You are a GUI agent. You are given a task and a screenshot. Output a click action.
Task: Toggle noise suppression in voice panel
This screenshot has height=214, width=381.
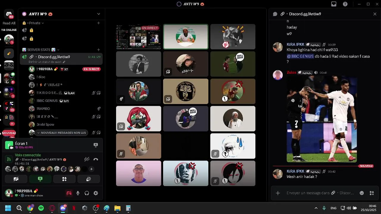[87, 159]
